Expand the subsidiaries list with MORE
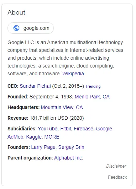The width and height of the screenshot is (136, 189). click(x=52, y=137)
